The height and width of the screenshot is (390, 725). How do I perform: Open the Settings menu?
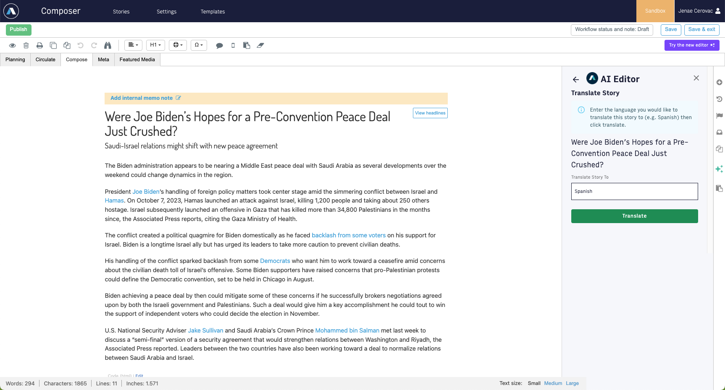166,11
